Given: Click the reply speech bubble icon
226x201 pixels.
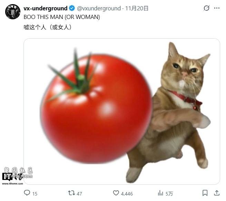Looking at the screenshot, I should click(27, 193).
